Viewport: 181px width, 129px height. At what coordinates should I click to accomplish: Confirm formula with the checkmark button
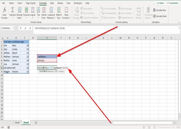pyautogui.click(x=25, y=28)
